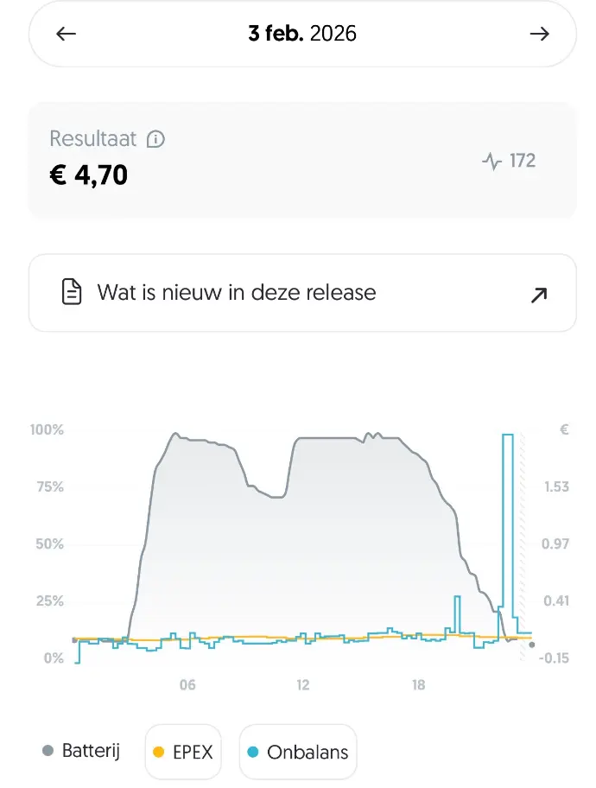The height and width of the screenshot is (788, 596).
Task: Open "Wat is nieuw in deze release" text
Action: pyautogui.click(x=237, y=292)
